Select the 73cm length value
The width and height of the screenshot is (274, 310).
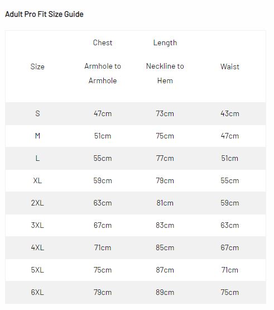[165, 113]
